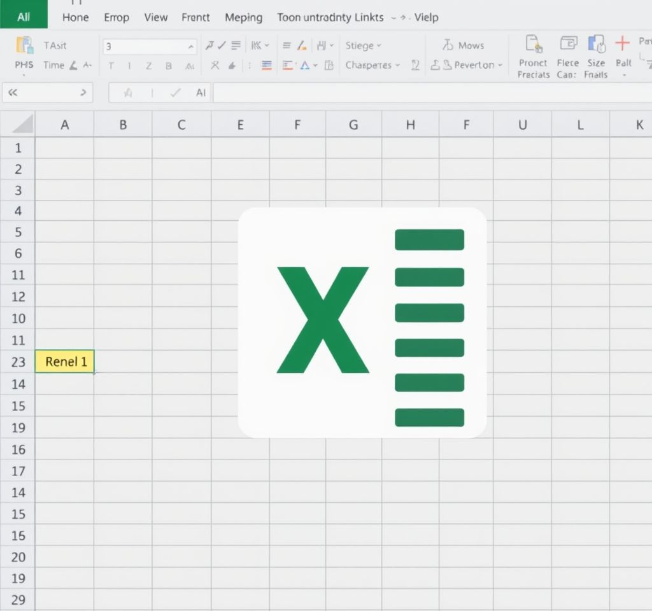Click the orange-edged indent icon in ribbon
652x611 pixels.
(x=288, y=66)
